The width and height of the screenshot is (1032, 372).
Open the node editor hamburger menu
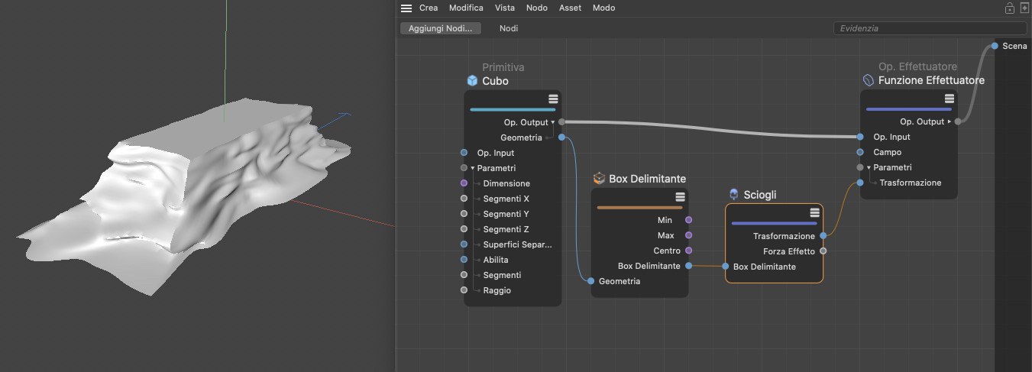coord(406,8)
